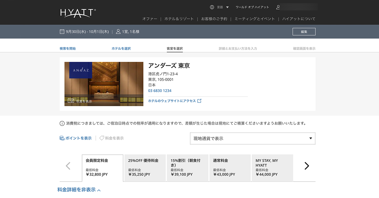Select the 25%OFF 優待料金 rate tab
The image size is (379, 198).
click(x=145, y=168)
